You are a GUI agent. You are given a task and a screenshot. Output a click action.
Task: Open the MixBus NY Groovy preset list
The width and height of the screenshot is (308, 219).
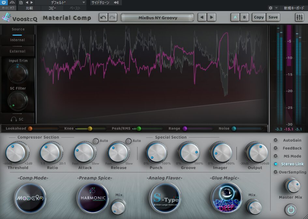coord(157,18)
